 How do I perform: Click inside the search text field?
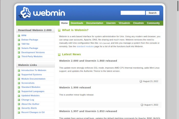(x=133, y=13)
